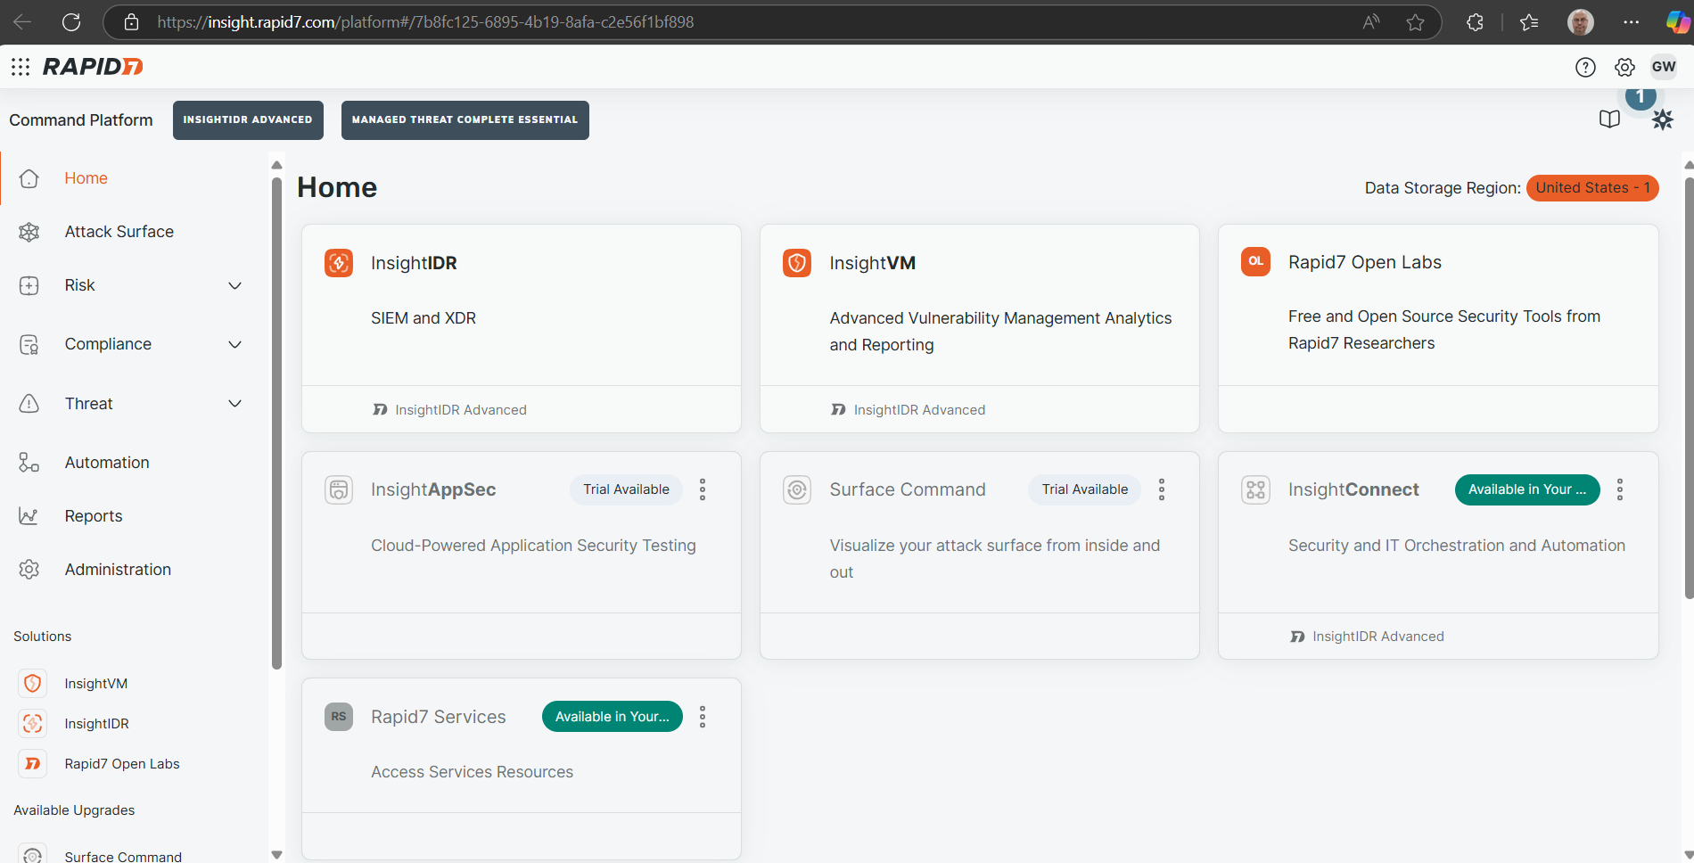Expand the Risk menu chevron

tap(235, 285)
